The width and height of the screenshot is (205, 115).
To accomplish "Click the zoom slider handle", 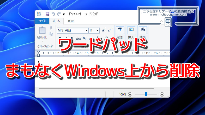I will tap(146, 94).
